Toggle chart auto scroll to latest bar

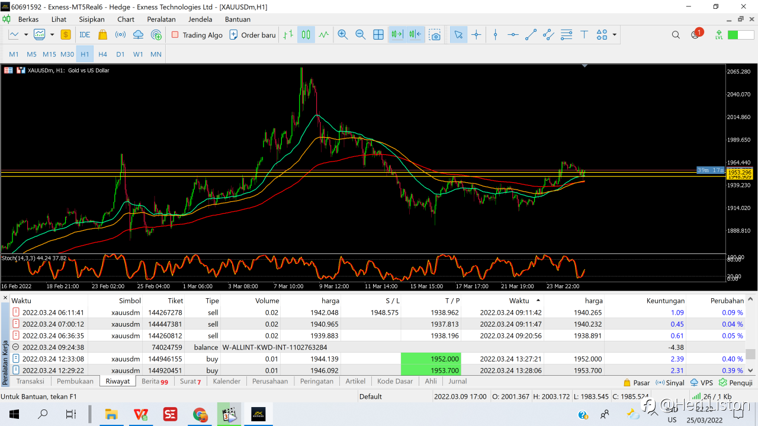click(397, 35)
